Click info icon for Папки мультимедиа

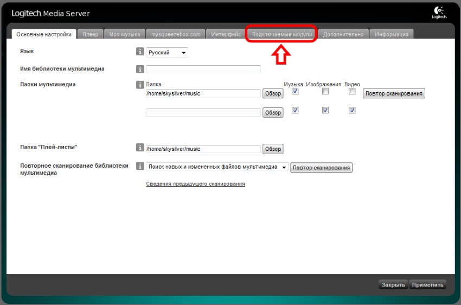click(x=140, y=85)
